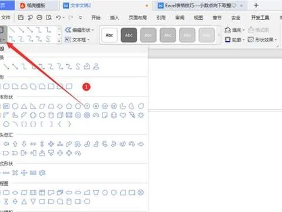282x212 pixels.
Task: Apply the dark gray Abc shape style
Action: (129, 35)
